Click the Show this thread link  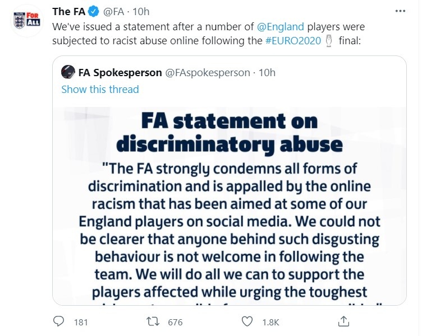[x=100, y=89]
